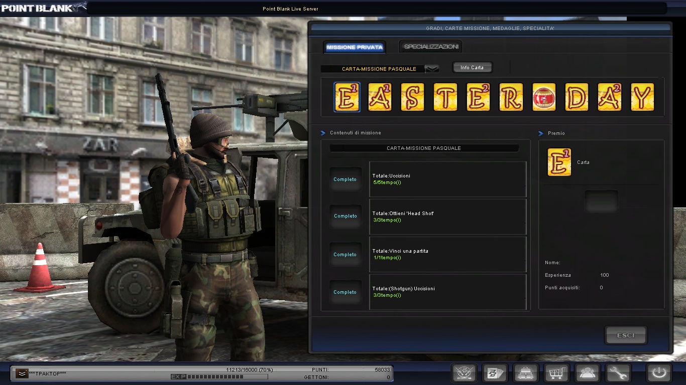The height and width of the screenshot is (385, 686).
Task: Open the inventory backpack icon
Action: coord(526,373)
